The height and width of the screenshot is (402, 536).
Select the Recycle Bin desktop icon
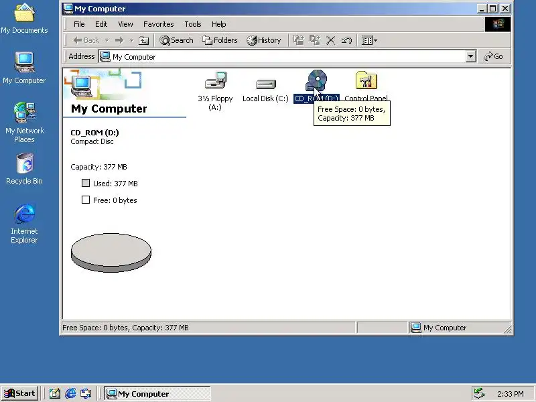25,169
